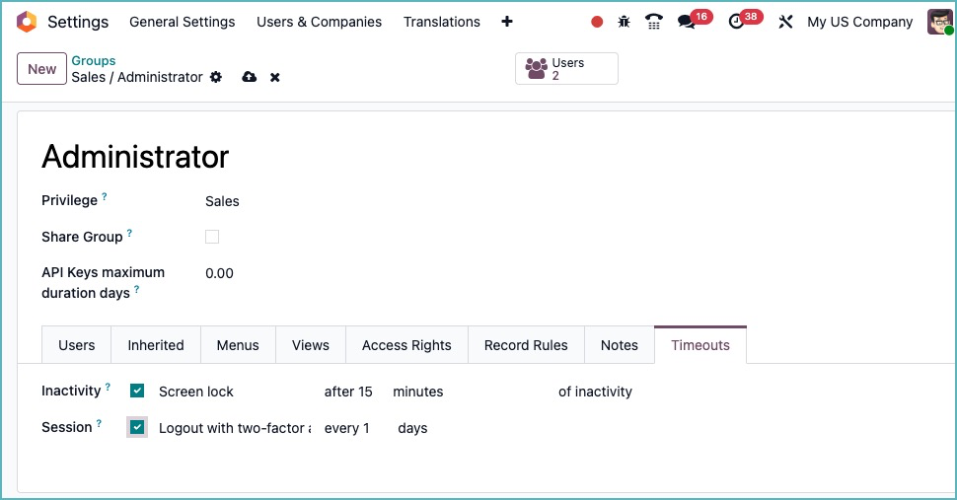Open conversations with 16 unread badge
The width and height of the screenshot is (957, 500).
click(687, 22)
